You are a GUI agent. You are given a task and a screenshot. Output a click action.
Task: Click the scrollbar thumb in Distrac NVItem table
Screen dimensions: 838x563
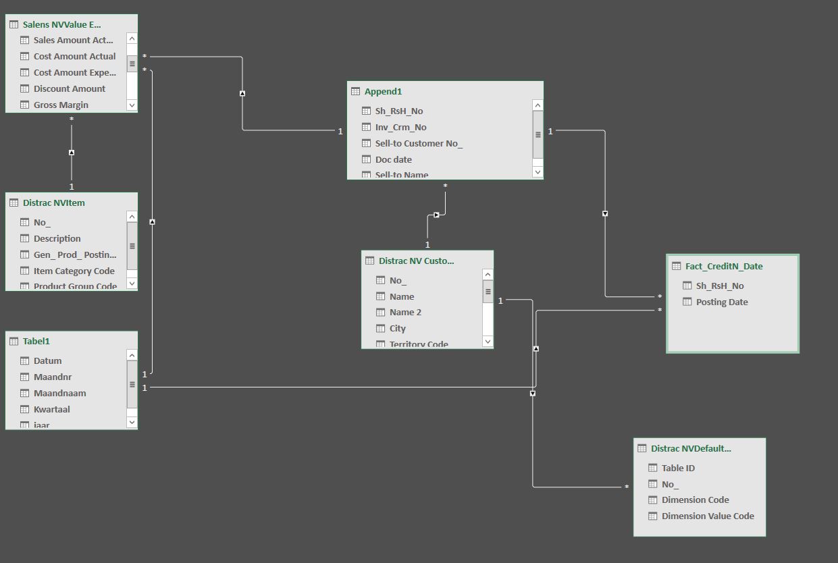click(x=132, y=246)
